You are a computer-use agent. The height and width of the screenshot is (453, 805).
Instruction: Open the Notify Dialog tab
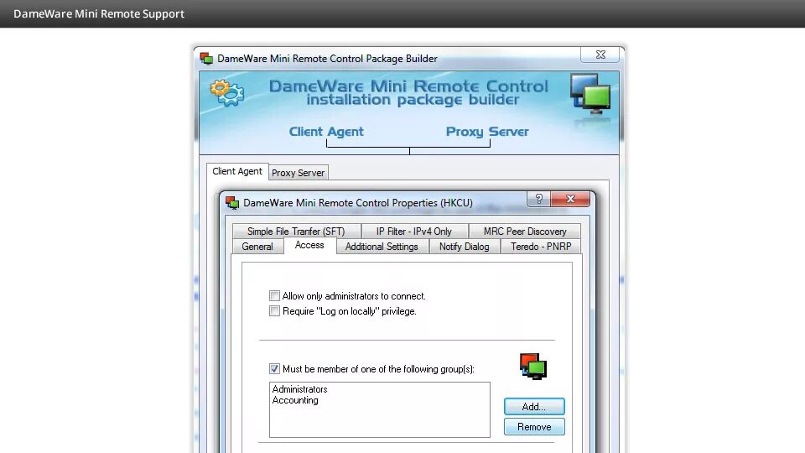point(464,247)
